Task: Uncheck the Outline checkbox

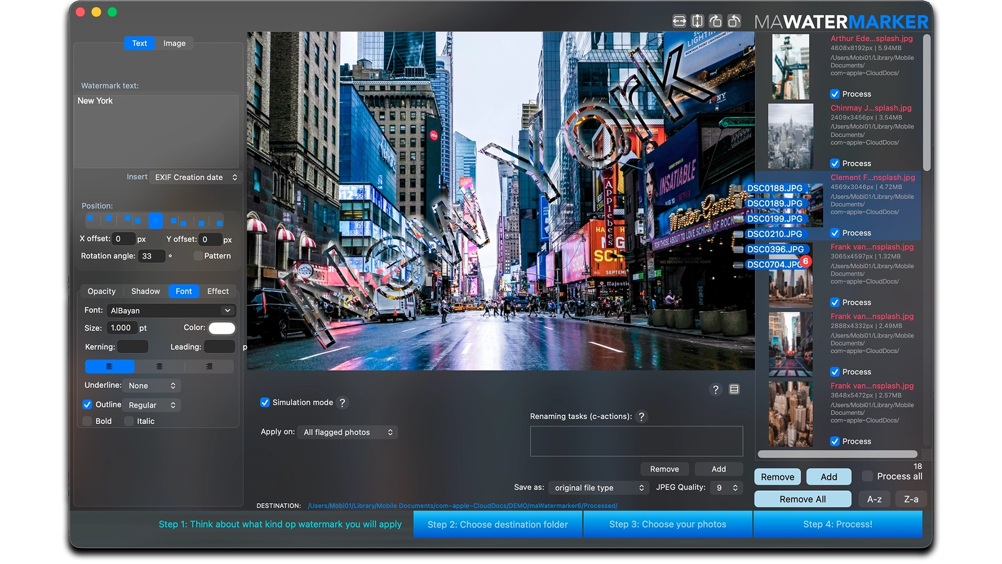Action: (87, 404)
